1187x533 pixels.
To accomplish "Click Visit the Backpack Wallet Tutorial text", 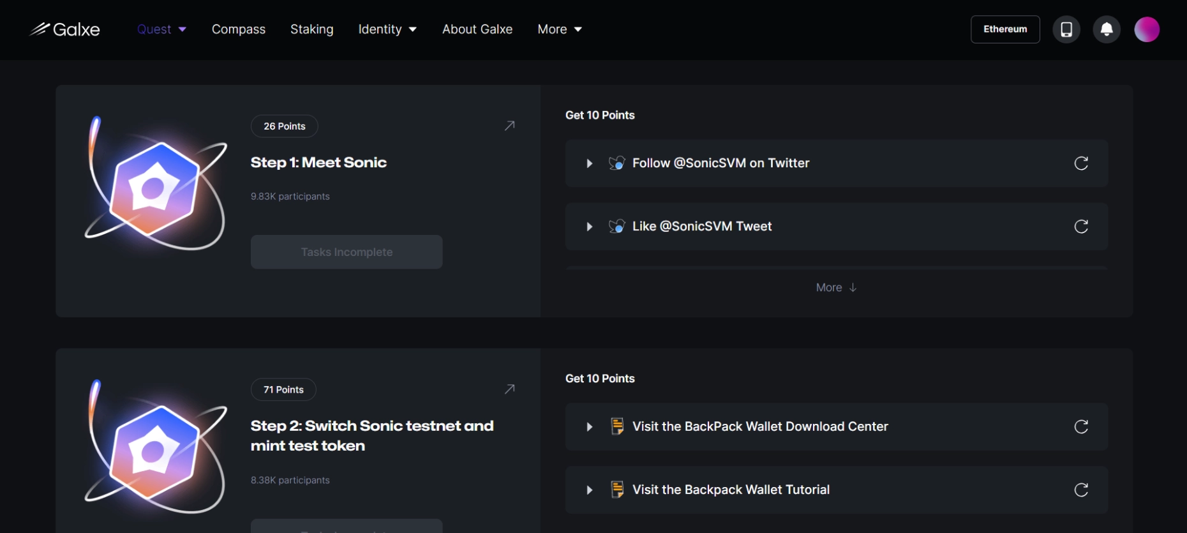I will [731, 490].
